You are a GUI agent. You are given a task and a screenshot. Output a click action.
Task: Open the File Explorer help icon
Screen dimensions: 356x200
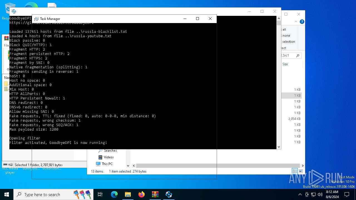coord(302,22)
